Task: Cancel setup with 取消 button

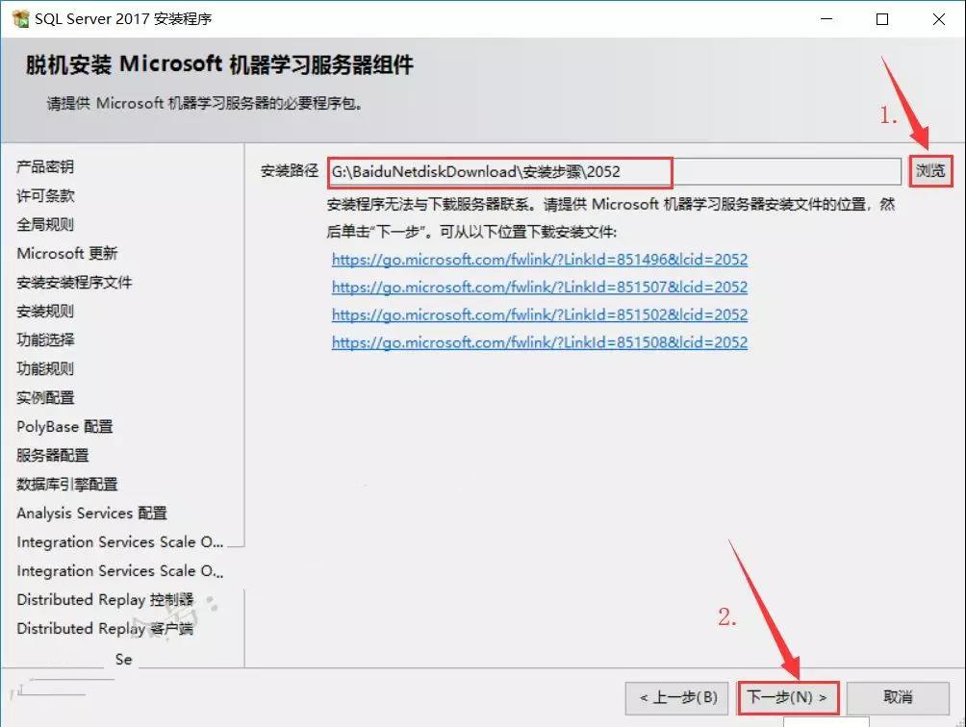Action: pos(898,697)
